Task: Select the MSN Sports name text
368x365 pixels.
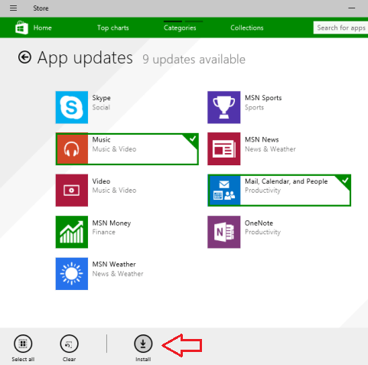Action: (x=263, y=98)
